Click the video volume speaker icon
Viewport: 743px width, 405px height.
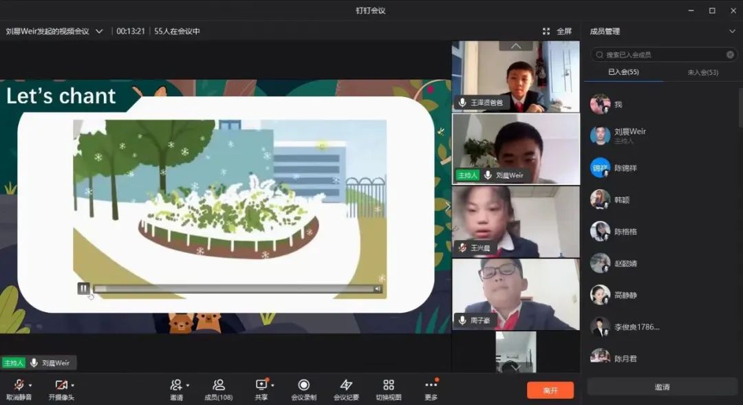pyautogui.click(x=378, y=289)
